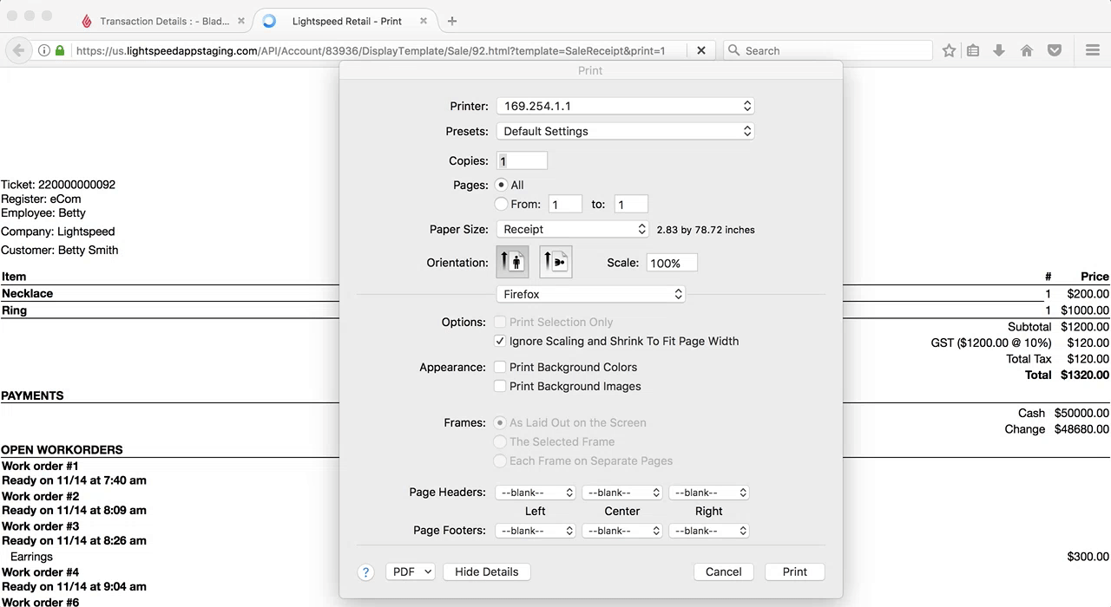Screen dimensions: 1111x607
Task: Open Paper Size dropdown Receipt
Action: 573,229
